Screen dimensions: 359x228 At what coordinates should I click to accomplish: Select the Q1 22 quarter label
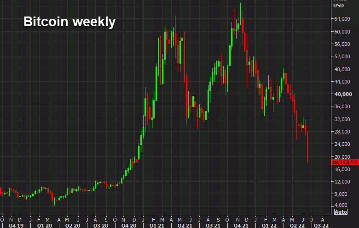pyautogui.click(x=269, y=226)
